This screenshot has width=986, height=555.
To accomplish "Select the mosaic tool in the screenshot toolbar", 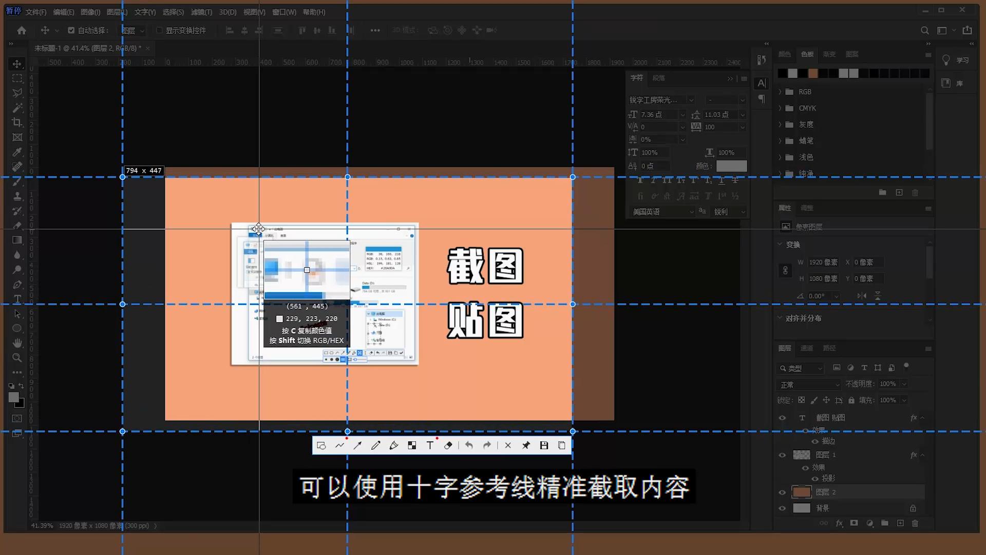I will pos(411,445).
